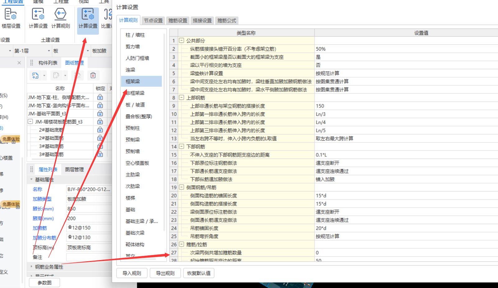This screenshot has height=288, width=498.
Task: Click the 恢复默认值 button
Action: pyautogui.click(x=199, y=273)
